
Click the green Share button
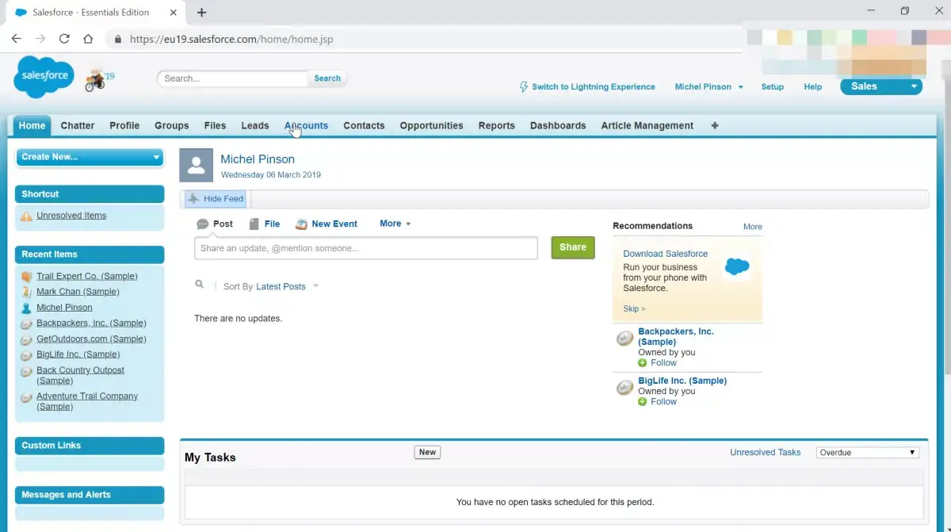point(573,247)
